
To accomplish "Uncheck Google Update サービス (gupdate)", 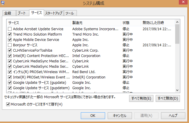I will 10,83.
